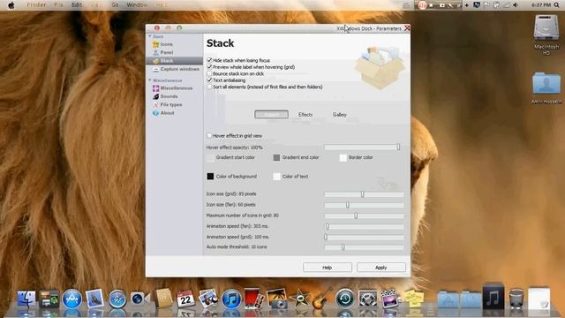Open GarageBand guitar icon in dock
The height and width of the screenshot is (318, 565).
tap(321, 299)
